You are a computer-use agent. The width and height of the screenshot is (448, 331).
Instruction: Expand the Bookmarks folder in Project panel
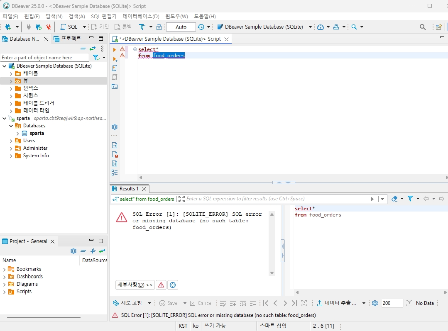tap(4, 269)
